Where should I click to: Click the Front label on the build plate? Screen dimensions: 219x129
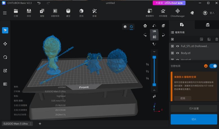click(x=84, y=87)
